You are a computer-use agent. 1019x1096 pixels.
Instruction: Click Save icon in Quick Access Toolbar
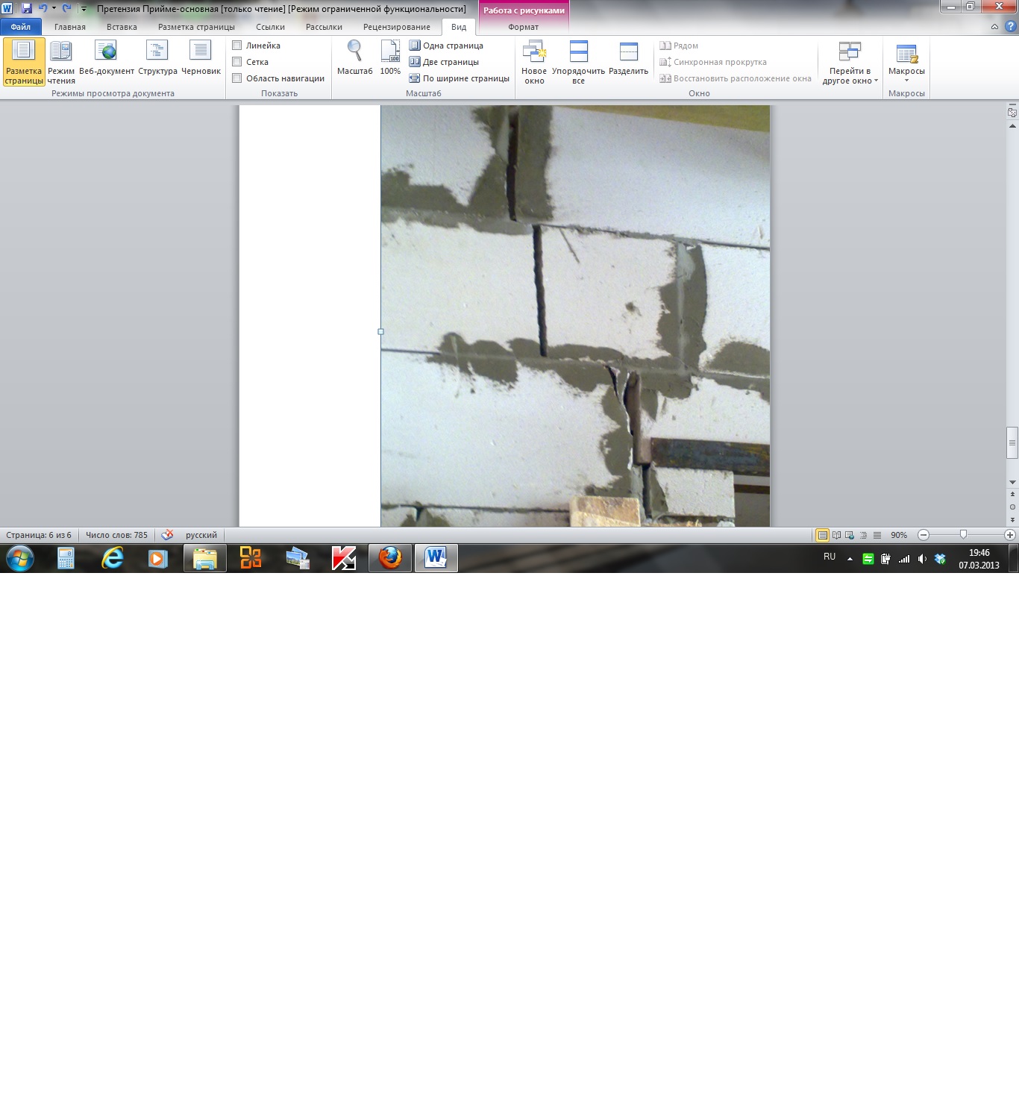pos(27,8)
